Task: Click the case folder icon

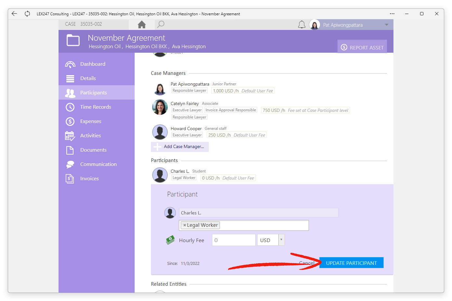Action: [73, 40]
